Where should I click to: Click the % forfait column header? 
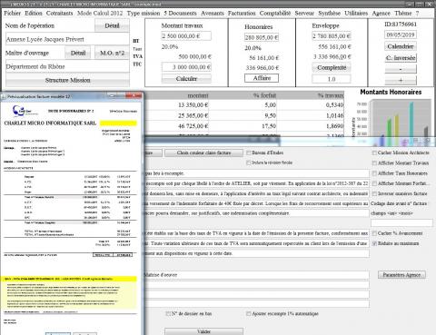point(264,95)
